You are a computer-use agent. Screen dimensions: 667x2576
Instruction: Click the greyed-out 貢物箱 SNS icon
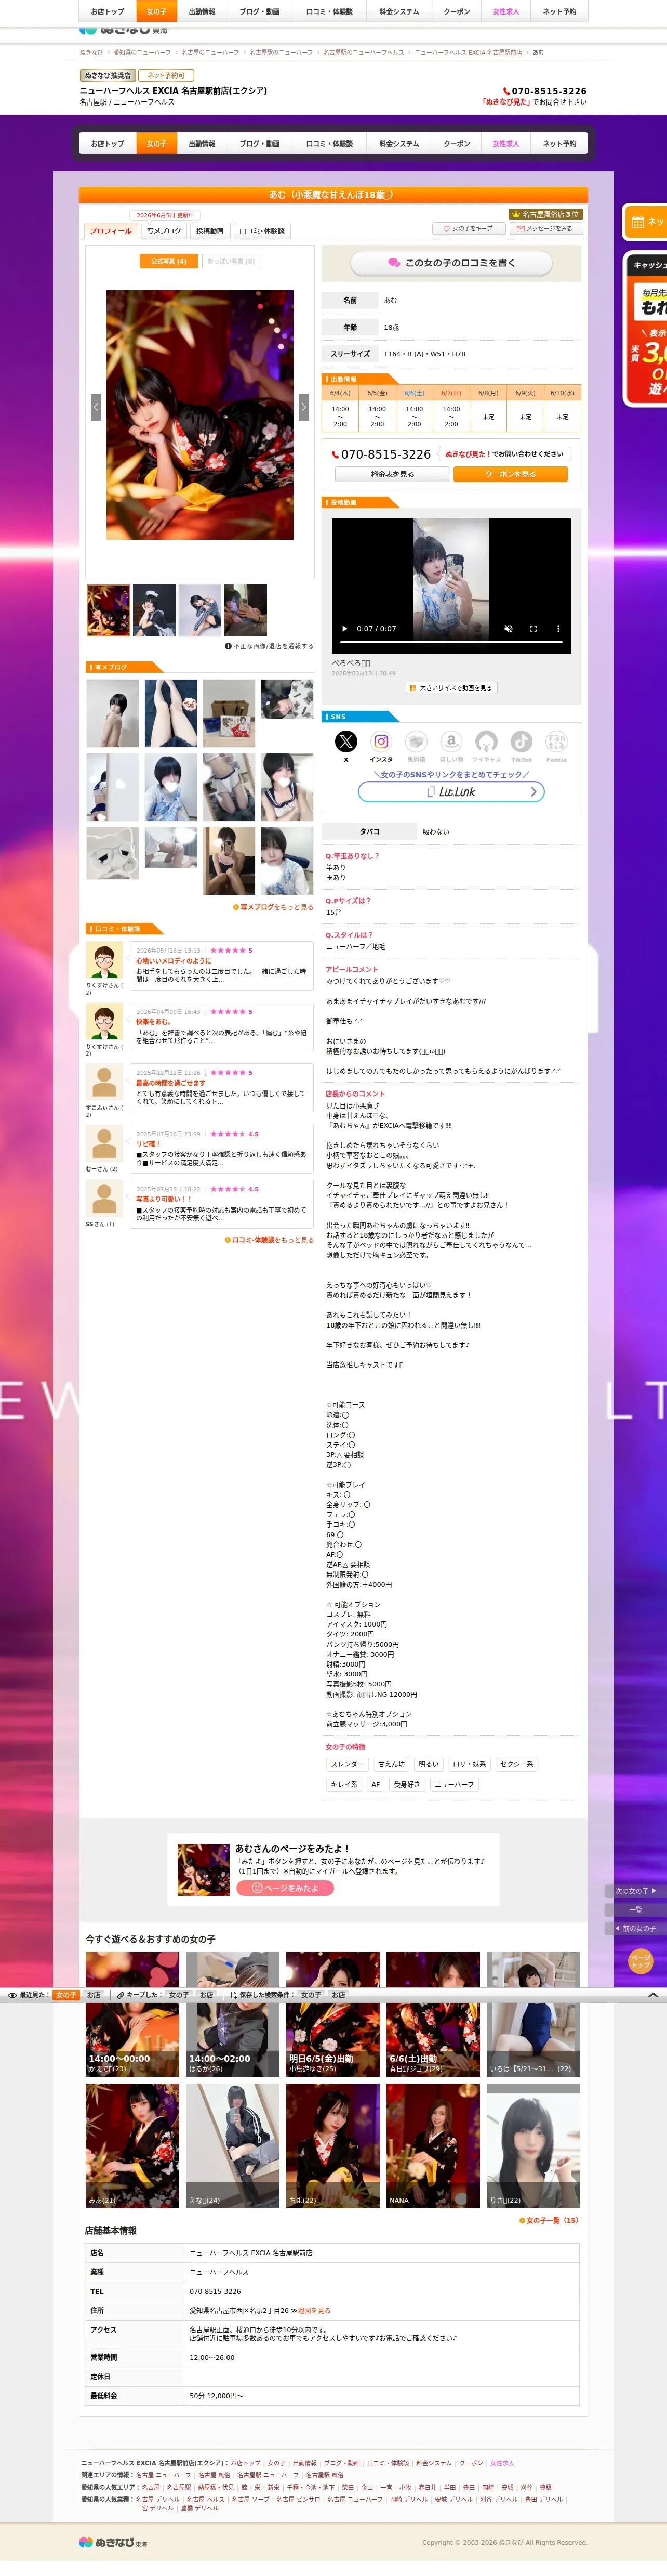[417, 741]
